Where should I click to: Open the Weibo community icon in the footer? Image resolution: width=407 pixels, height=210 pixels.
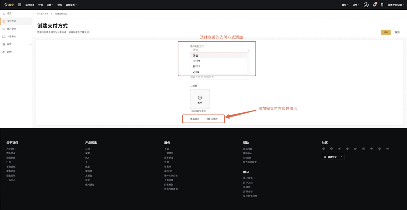[355, 149]
